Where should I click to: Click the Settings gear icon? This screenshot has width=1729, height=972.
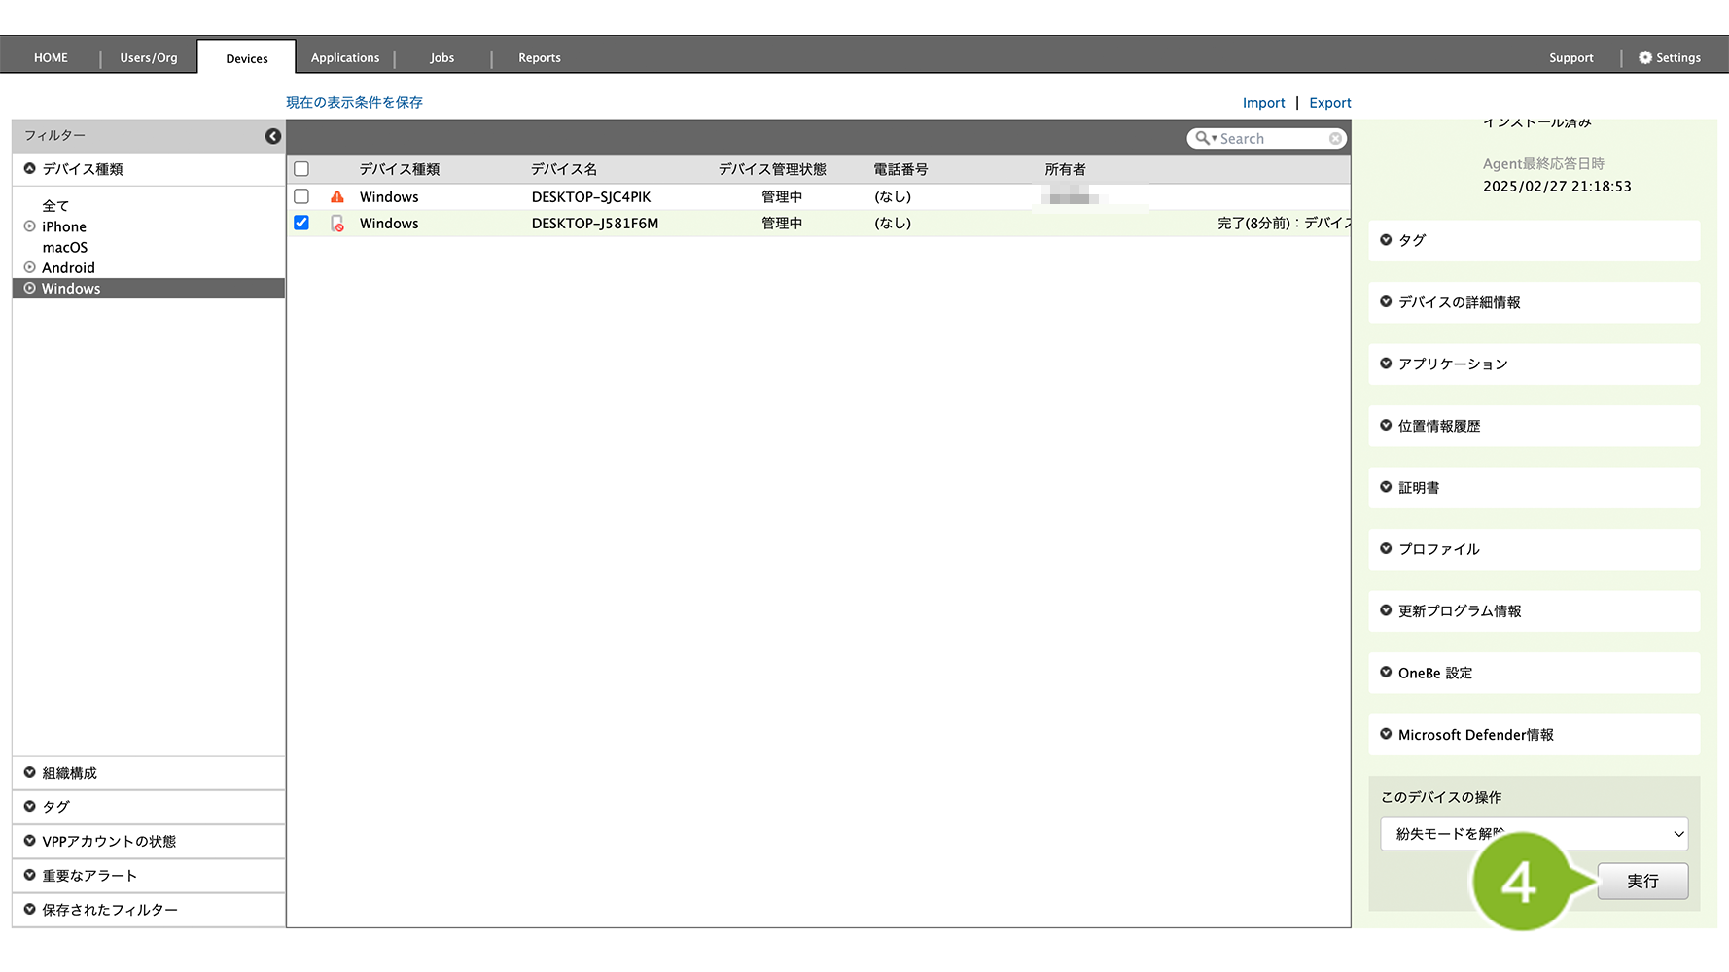pyautogui.click(x=1644, y=58)
